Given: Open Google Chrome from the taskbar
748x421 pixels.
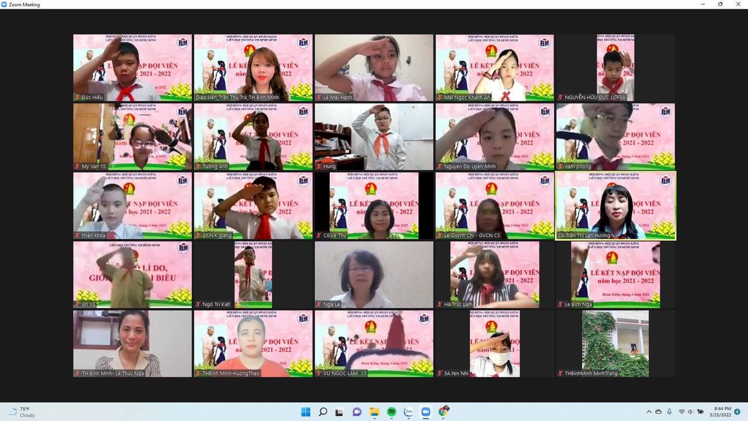Looking at the screenshot, I should click(444, 412).
